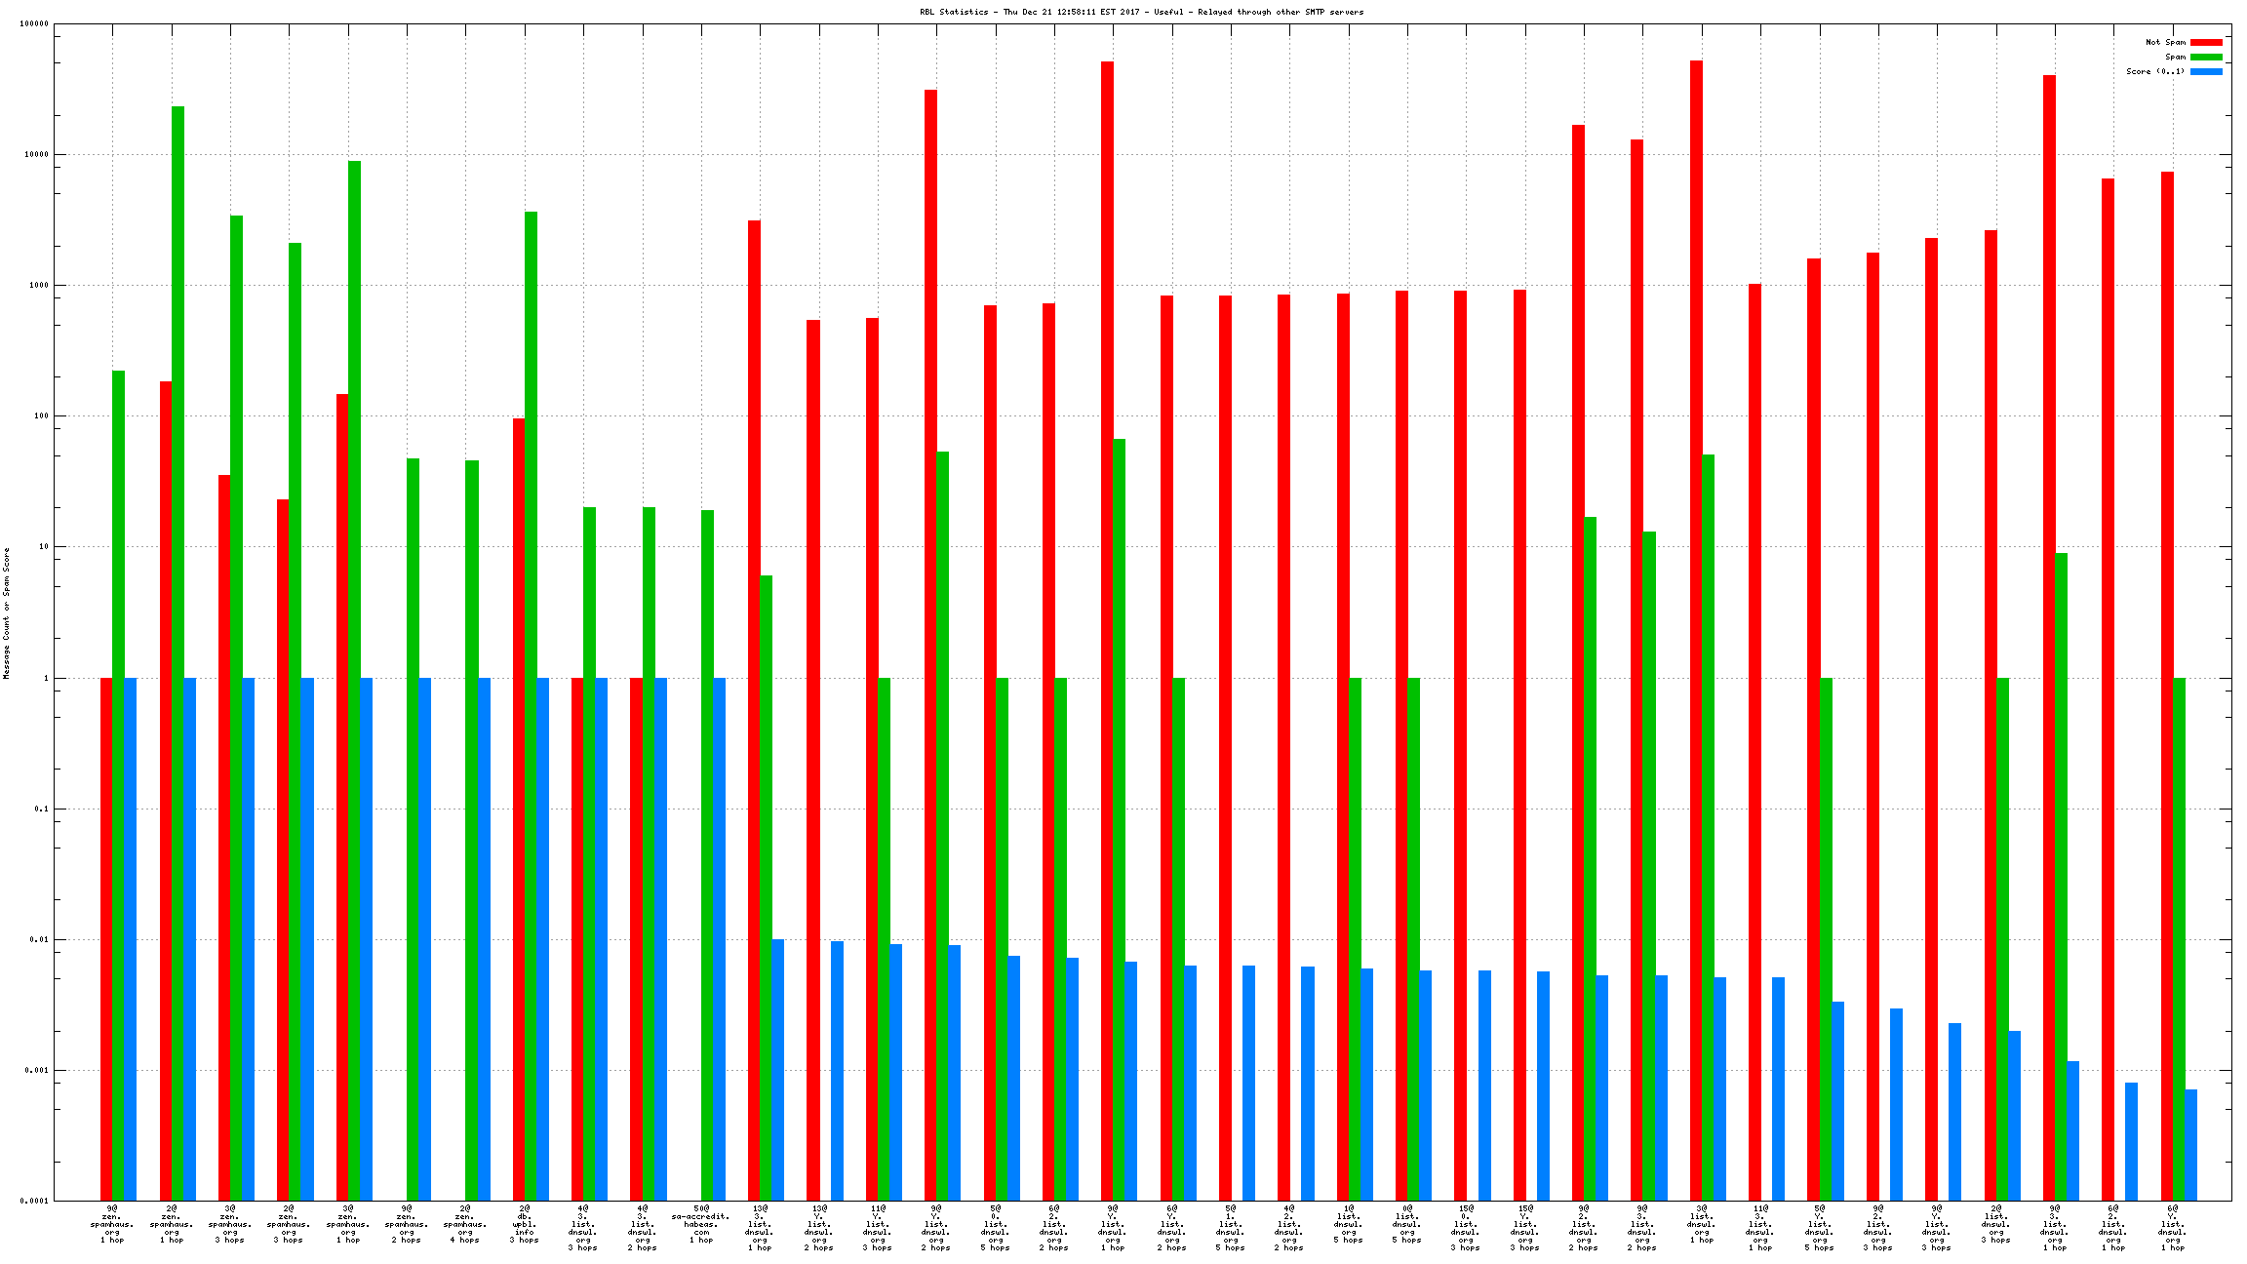Click the vertical Message Count axis title
Image resolution: width=2247 pixels, height=1264 pixels.
tap(6, 612)
